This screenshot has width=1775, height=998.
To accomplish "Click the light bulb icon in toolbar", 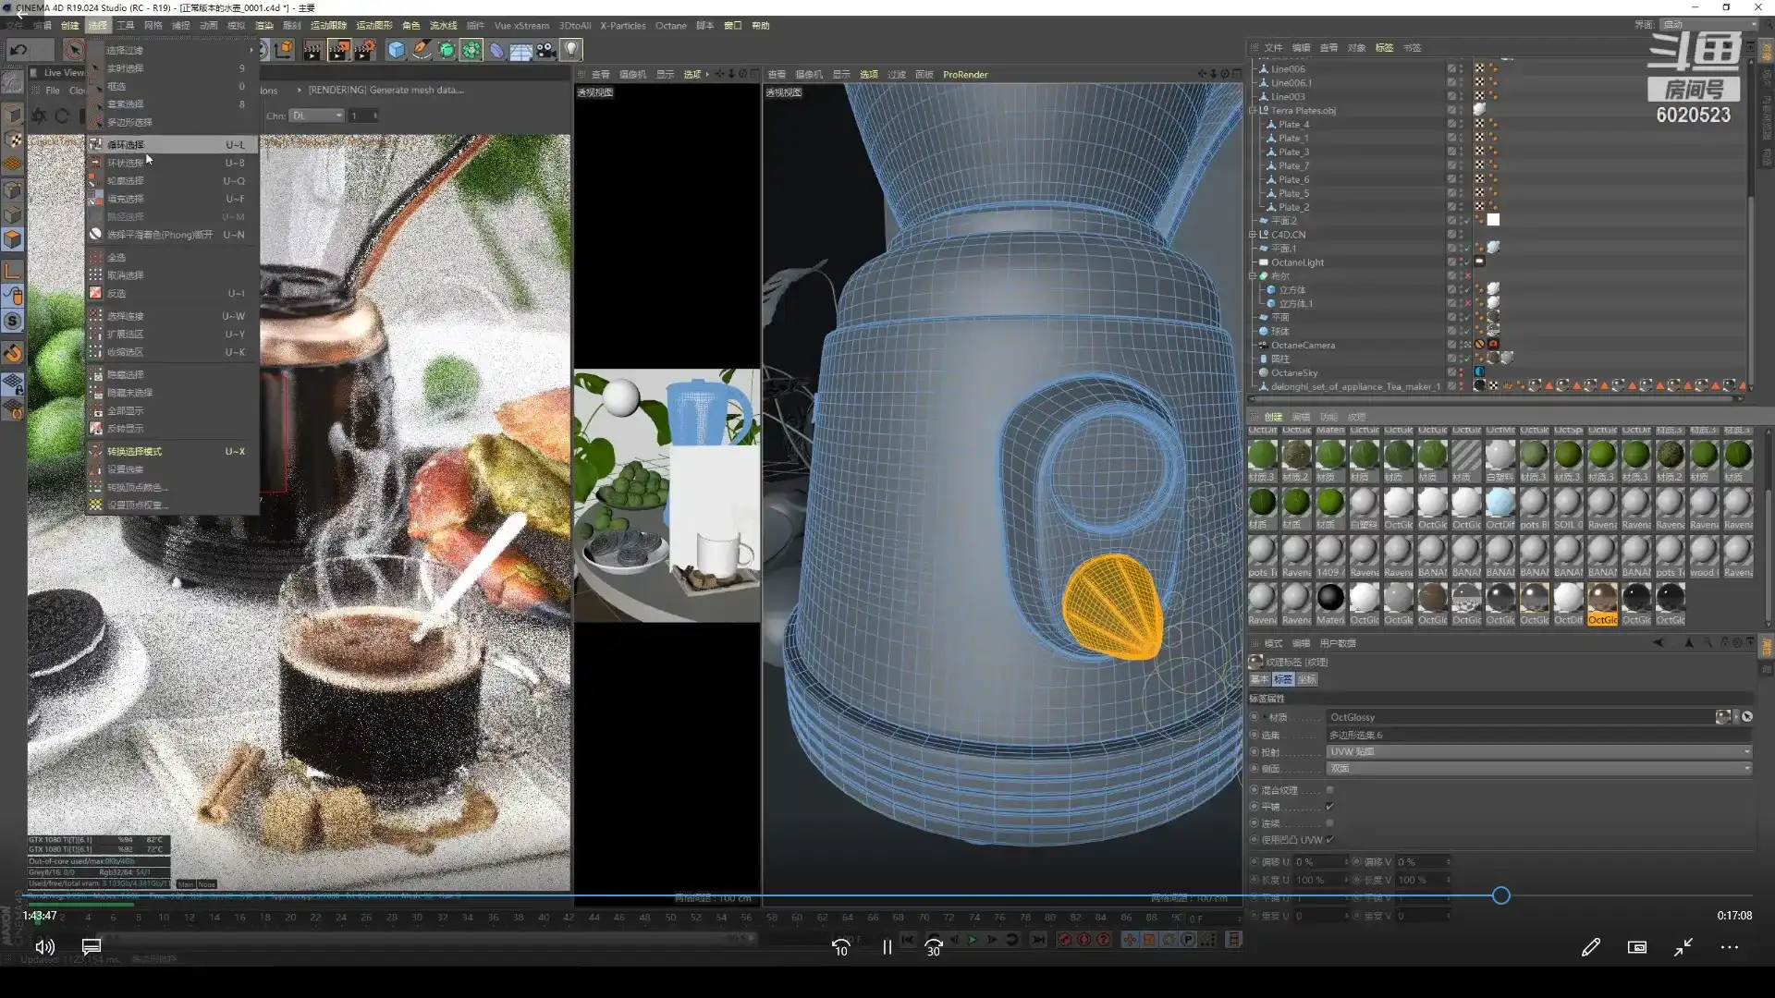I will tap(571, 50).
